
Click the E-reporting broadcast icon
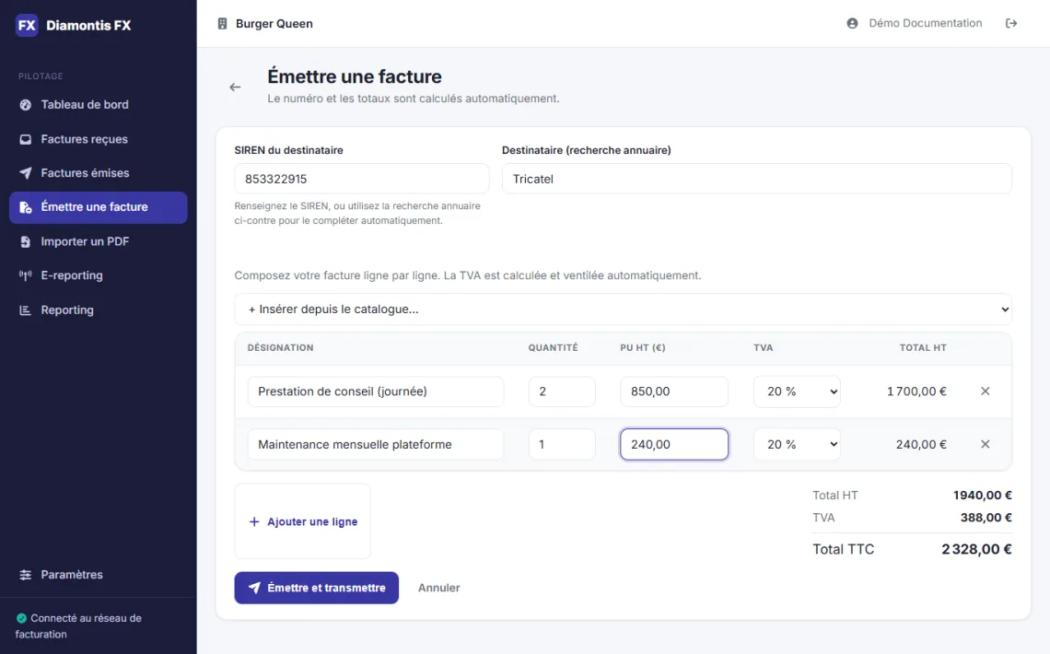click(26, 275)
